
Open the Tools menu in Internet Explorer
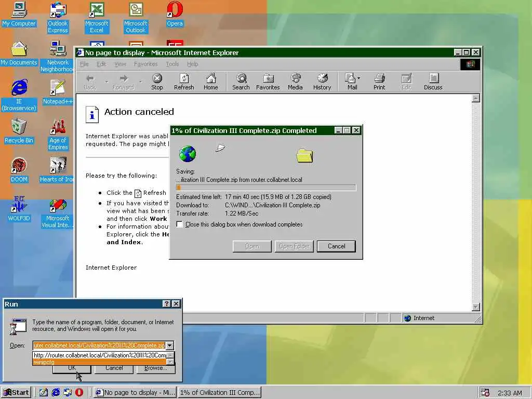(x=172, y=64)
